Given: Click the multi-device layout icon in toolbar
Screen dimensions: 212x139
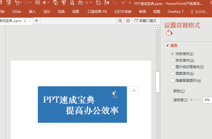Looking at the screenshot, I should pos(55,3).
